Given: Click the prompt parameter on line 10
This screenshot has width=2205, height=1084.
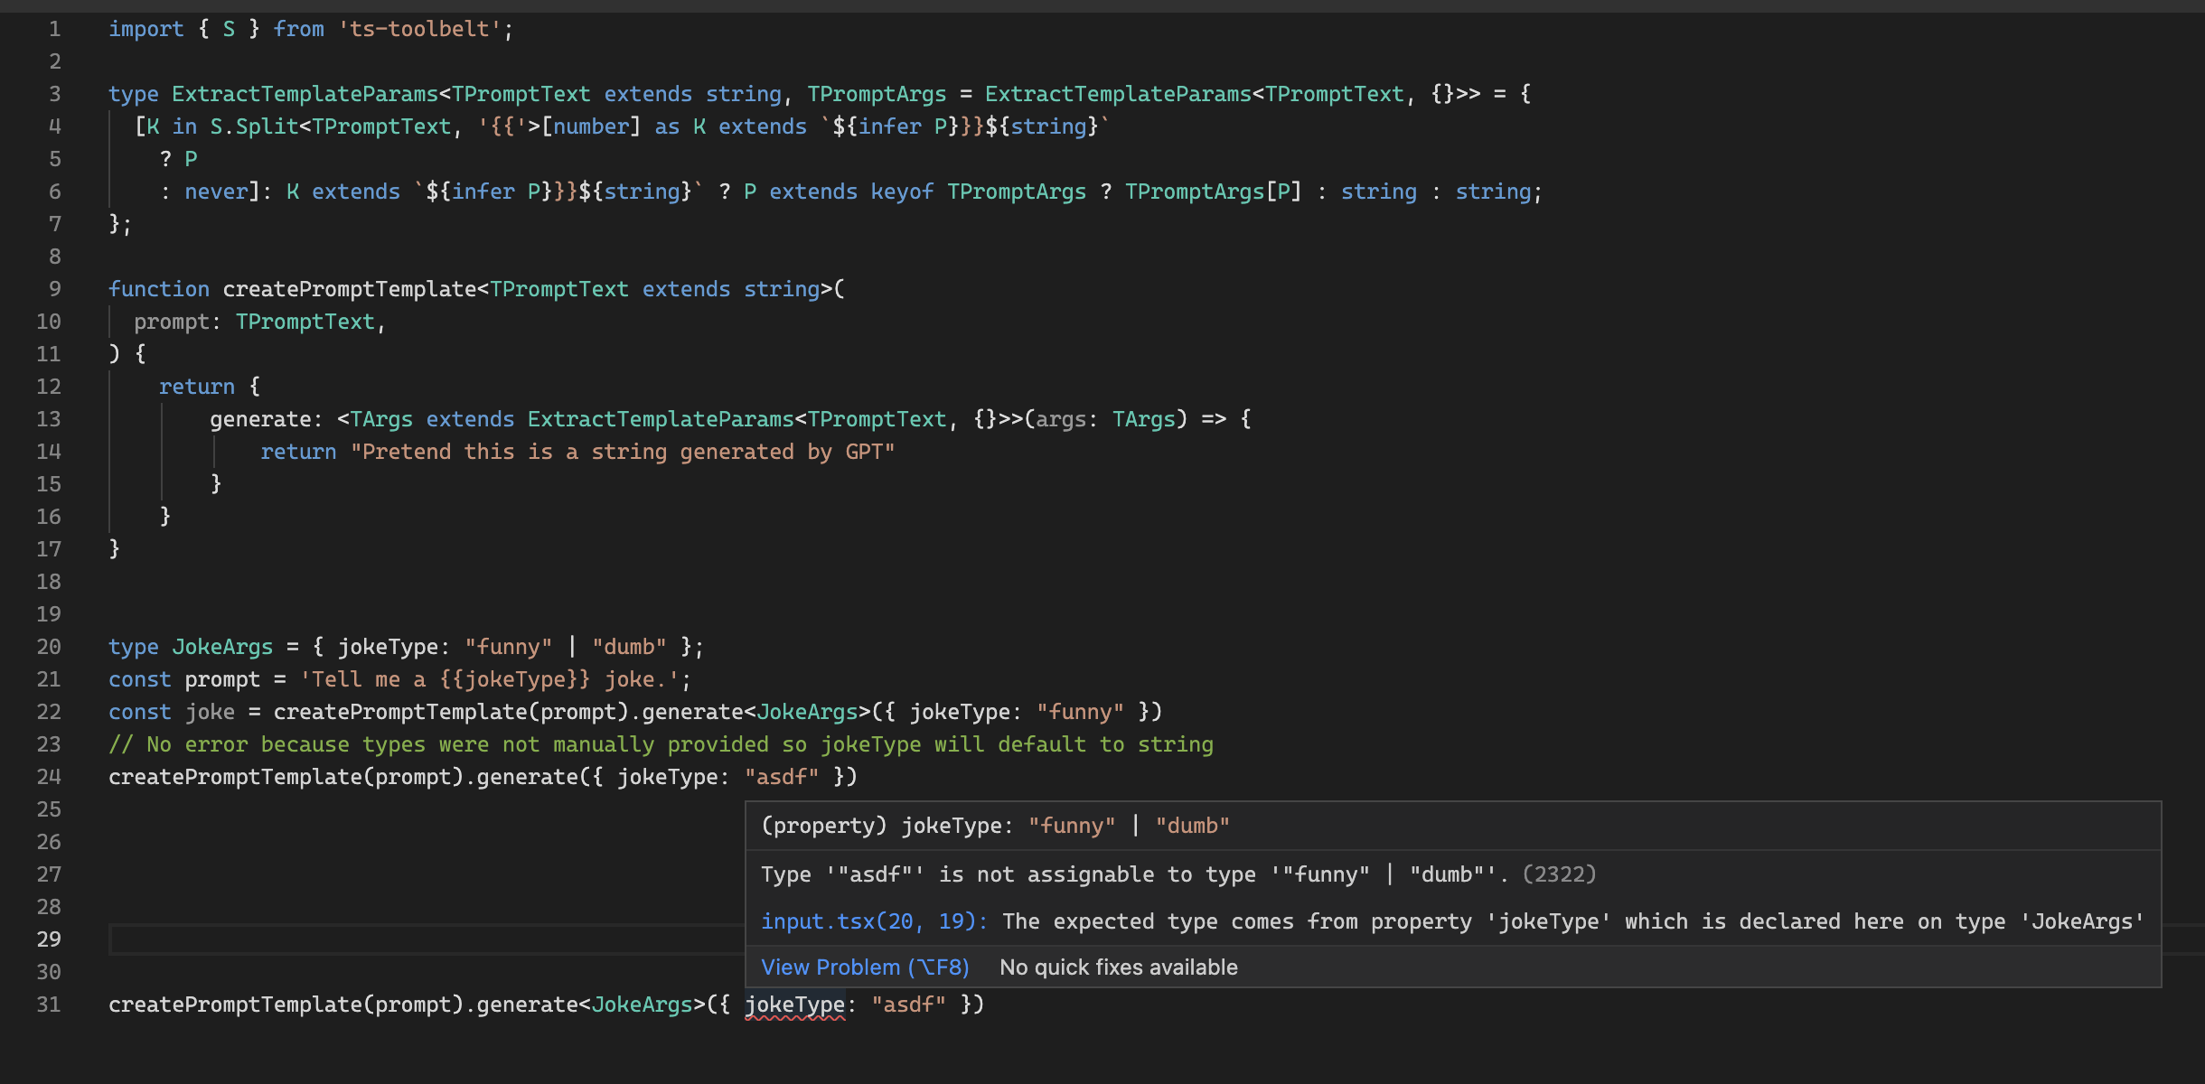Looking at the screenshot, I should 172,322.
